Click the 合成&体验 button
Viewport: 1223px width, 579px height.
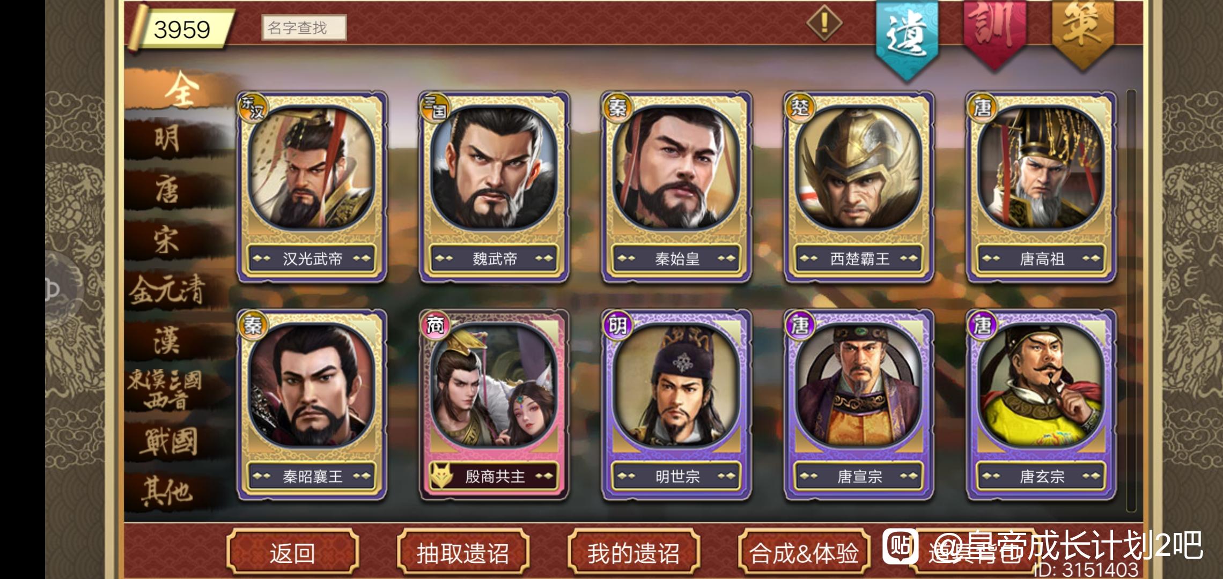[804, 552]
